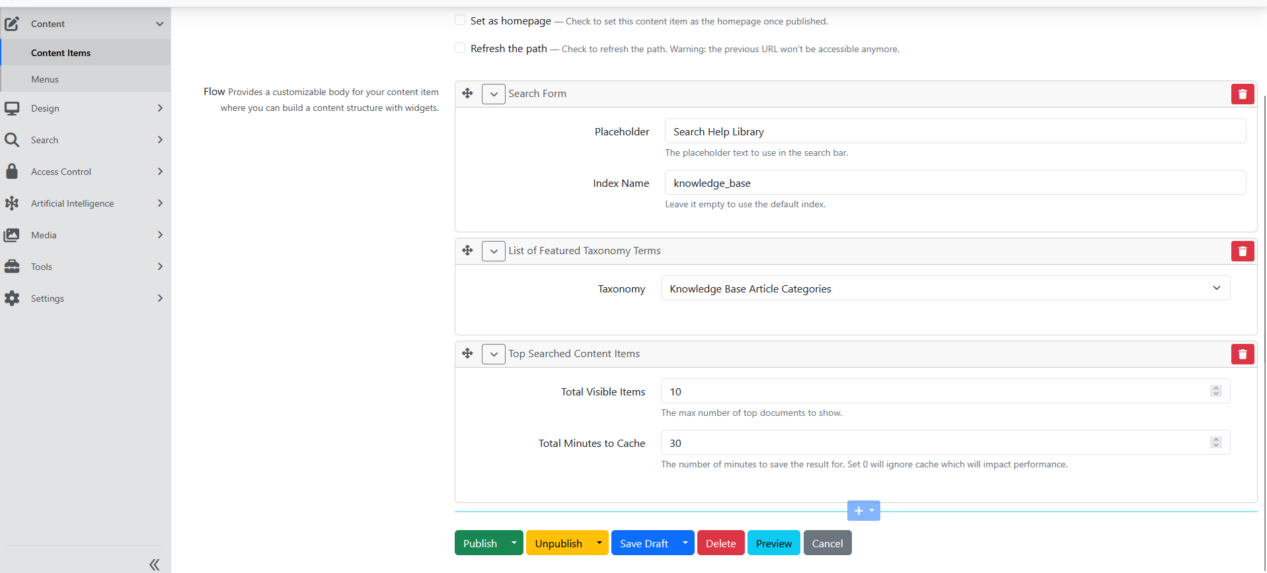Collapse the sidebar with double-chevron icon

(154, 564)
